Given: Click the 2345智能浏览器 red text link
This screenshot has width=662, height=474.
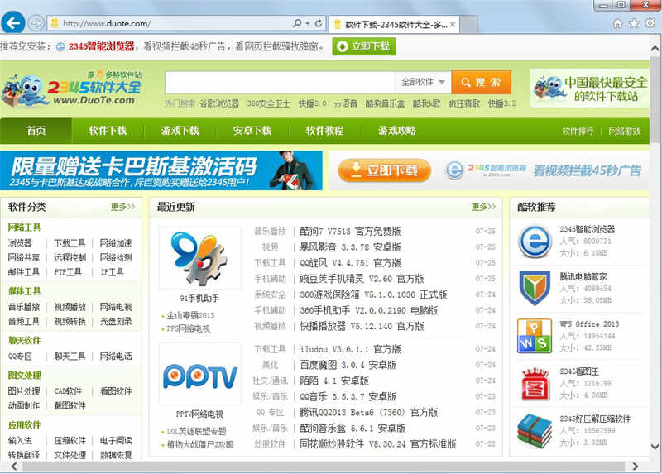Looking at the screenshot, I should pyautogui.click(x=101, y=46).
